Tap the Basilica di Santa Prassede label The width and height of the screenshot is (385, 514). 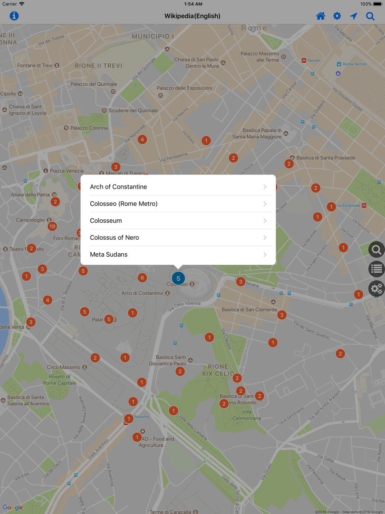coord(326,158)
